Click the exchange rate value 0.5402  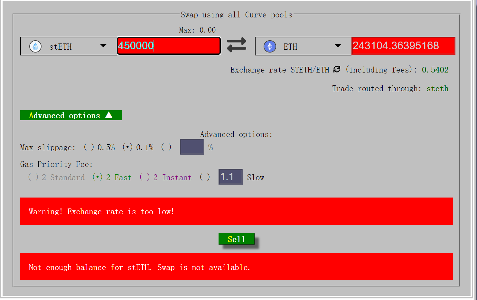click(435, 70)
